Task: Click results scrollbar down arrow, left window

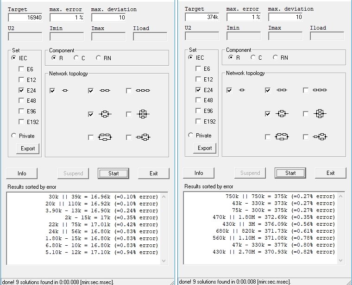Action: (x=163, y=261)
